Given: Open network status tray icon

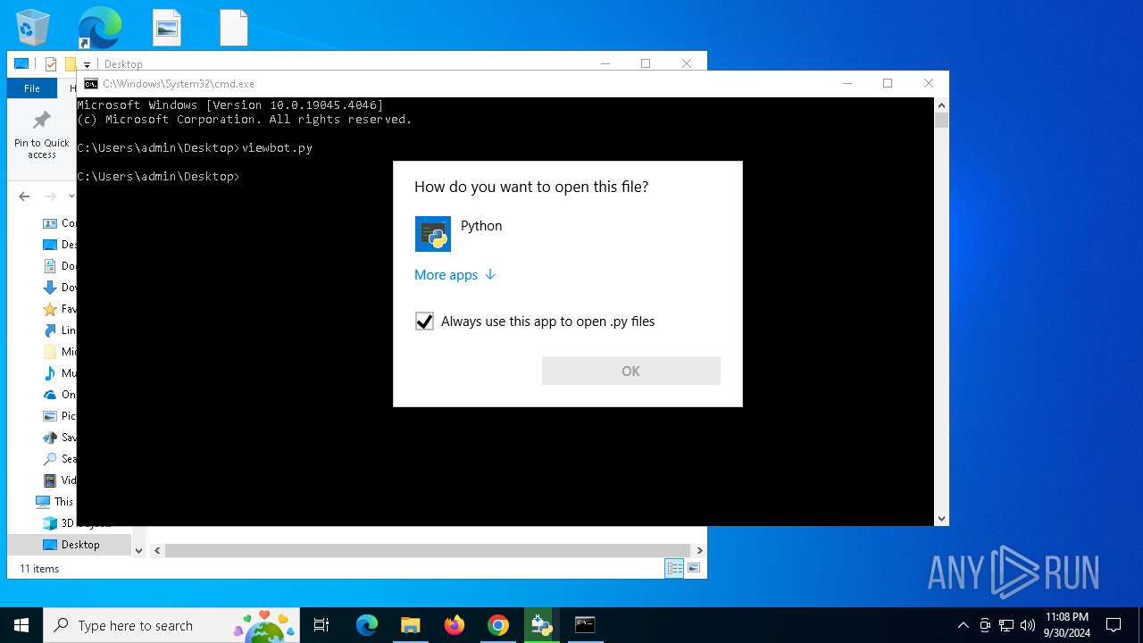Looking at the screenshot, I should click(x=1006, y=625).
